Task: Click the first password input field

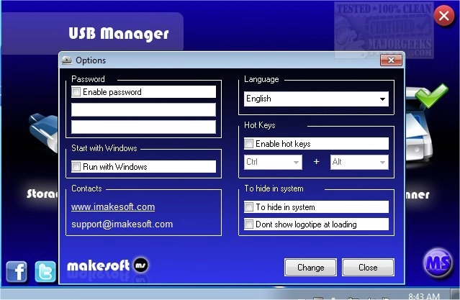Action: [x=143, y=109]
